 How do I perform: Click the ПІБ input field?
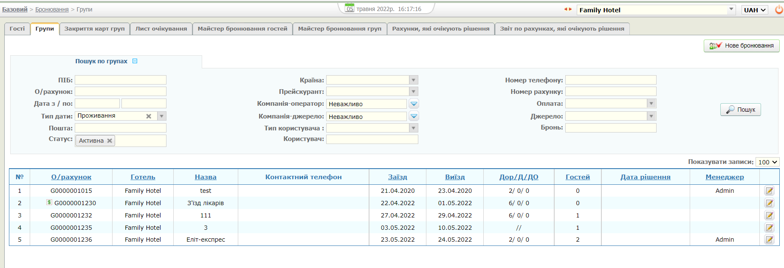[121, 80]
